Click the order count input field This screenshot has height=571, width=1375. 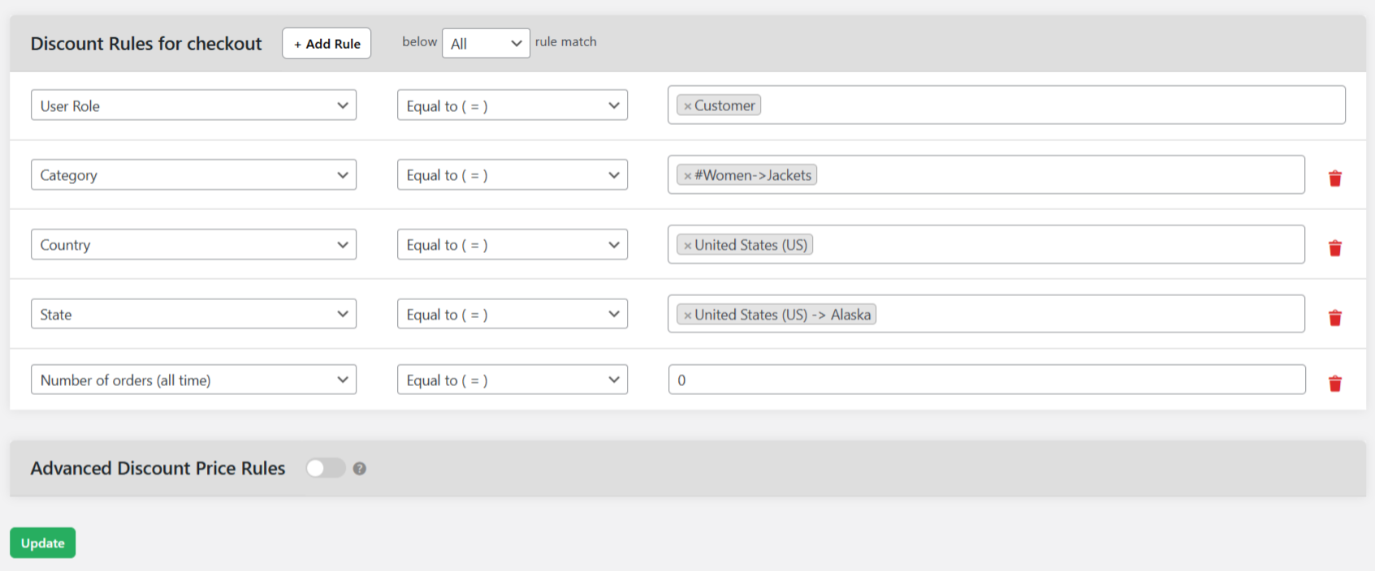(x=986, y=380)
